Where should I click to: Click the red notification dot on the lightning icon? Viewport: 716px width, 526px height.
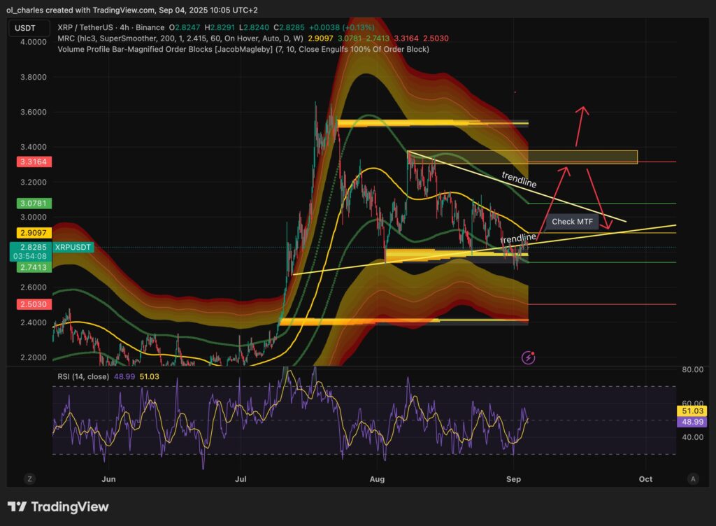click(534, 352)
